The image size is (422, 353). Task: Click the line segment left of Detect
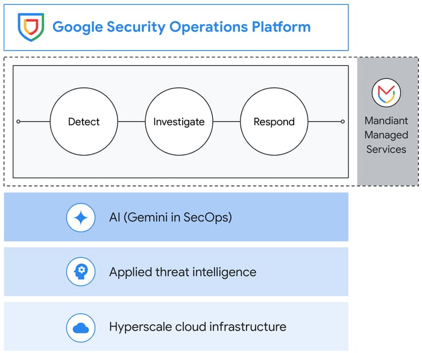[x=35, y=122]
